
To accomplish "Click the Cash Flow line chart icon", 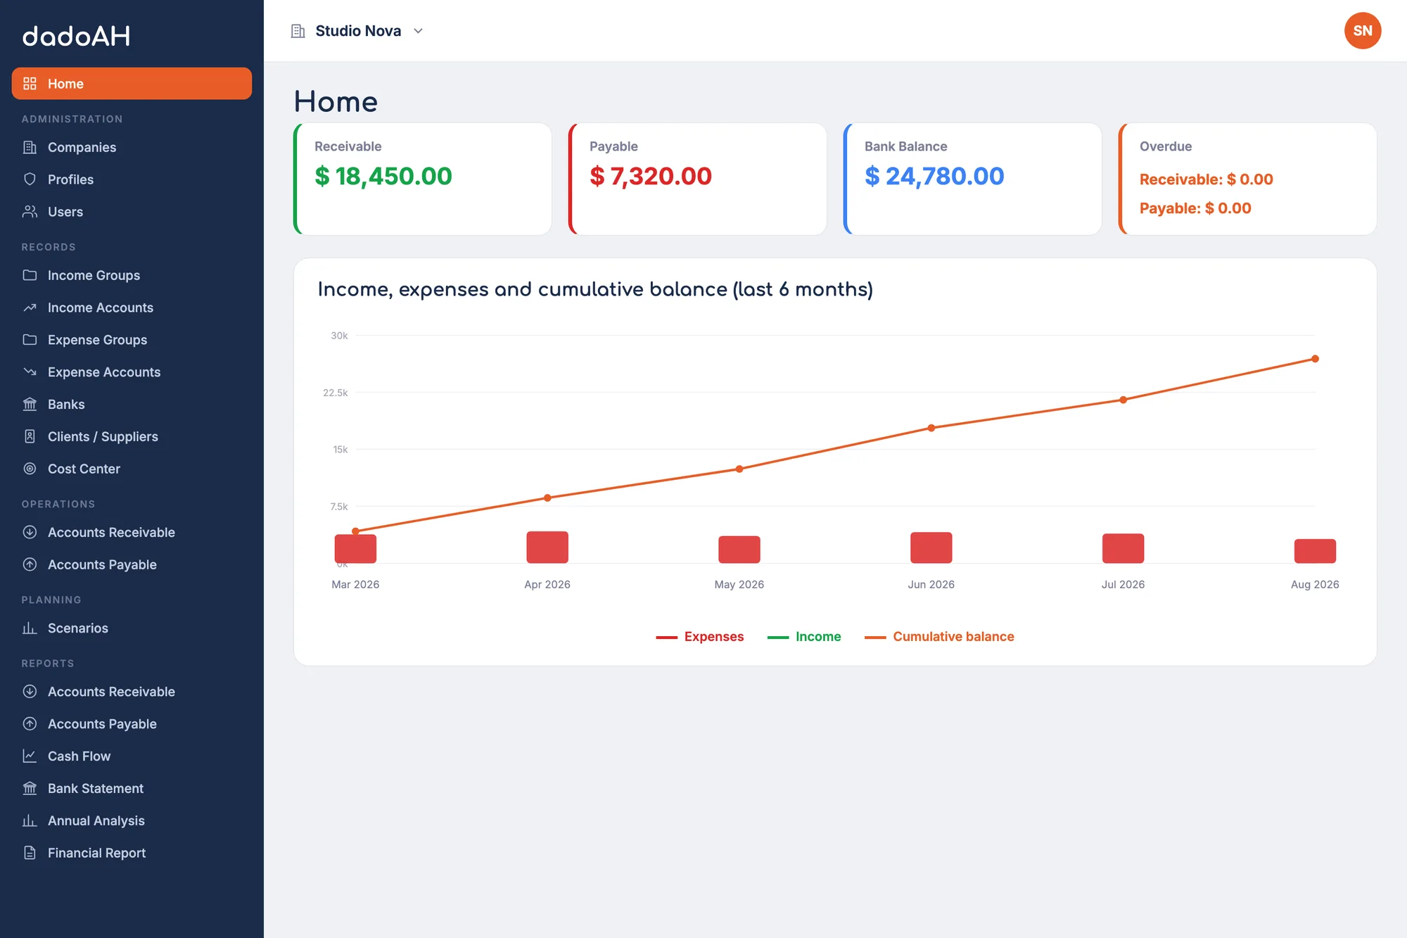I will point(30,756).
